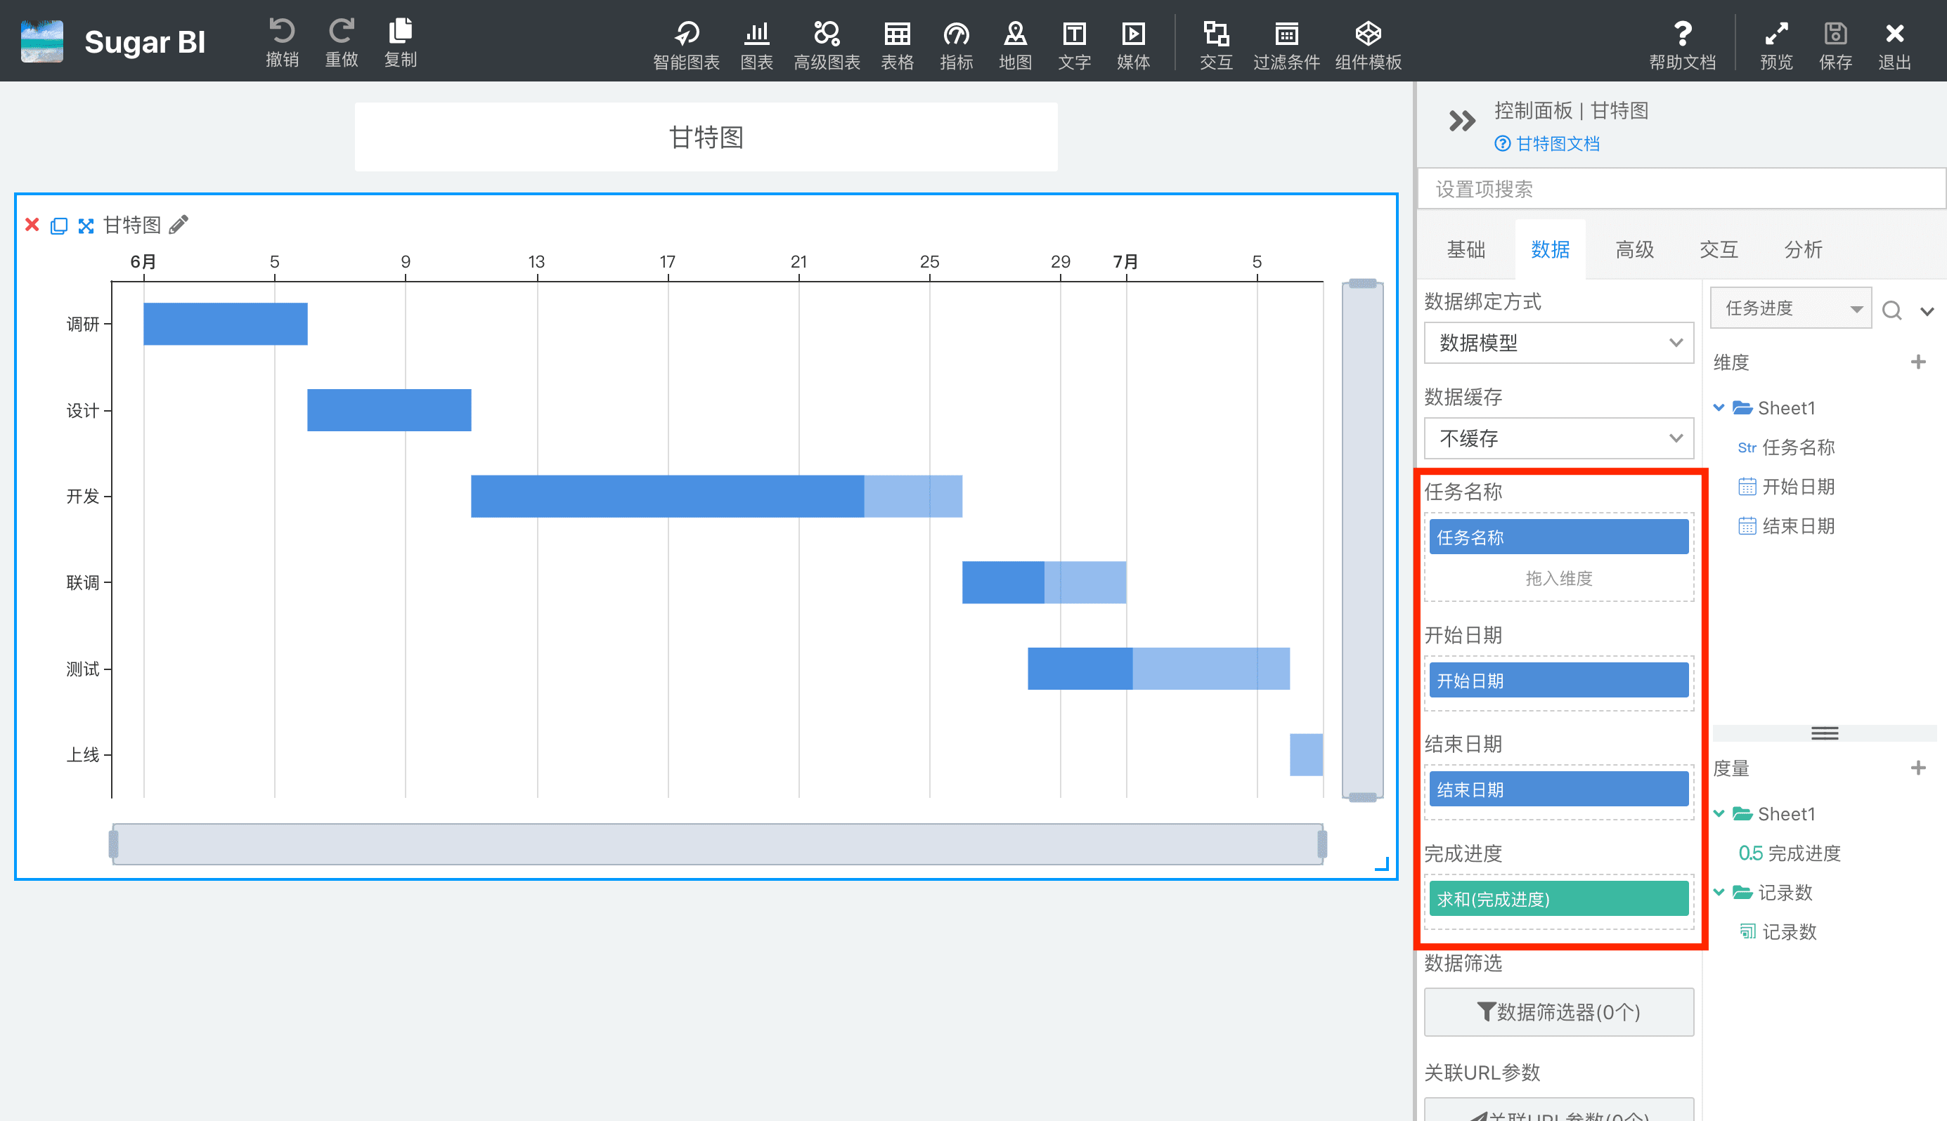Switch to the 交互 tab
Viewport: 1947px width, 1121px height.
[1719, 249]
